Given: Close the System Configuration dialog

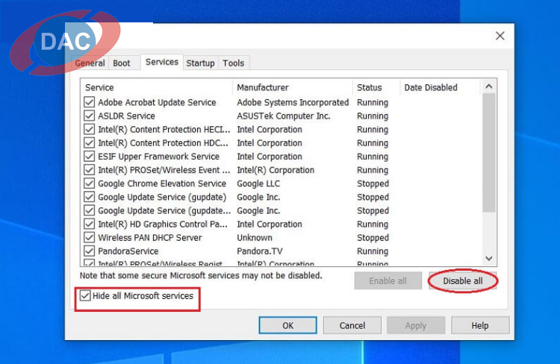Looking at the screenshot, I should point(500,36).
